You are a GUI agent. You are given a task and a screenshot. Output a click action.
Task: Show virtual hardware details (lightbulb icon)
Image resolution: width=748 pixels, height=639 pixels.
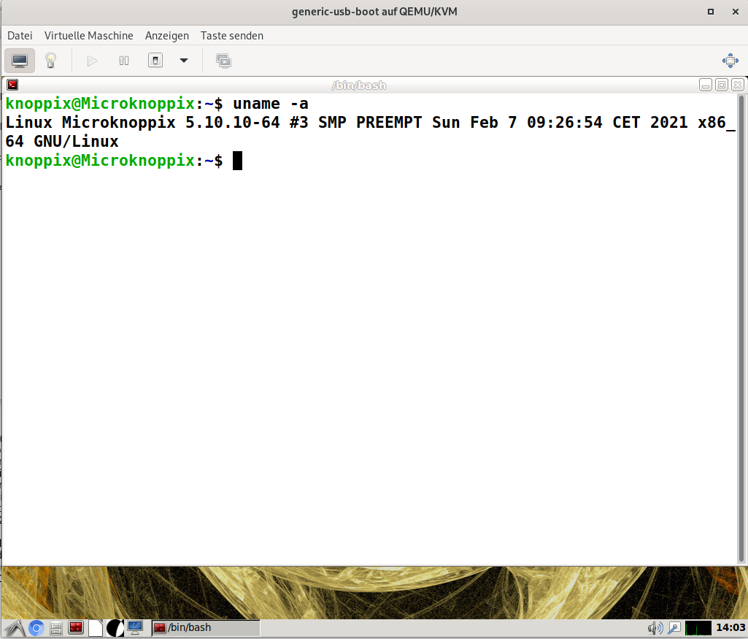pos(50,61)
